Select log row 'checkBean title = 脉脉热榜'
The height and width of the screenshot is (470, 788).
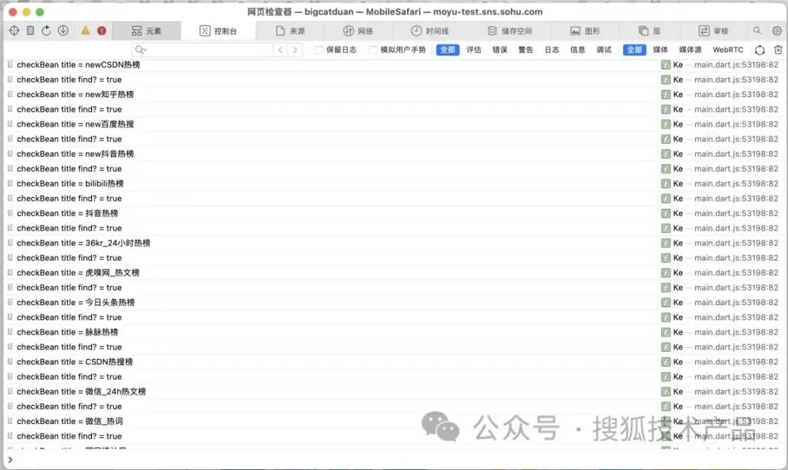394,332
